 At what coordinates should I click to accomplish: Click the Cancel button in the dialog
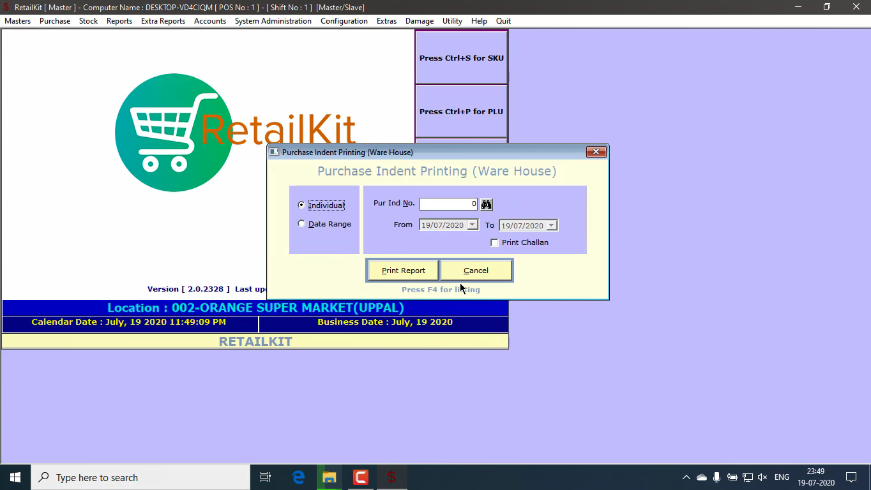(x=476, y=271)
